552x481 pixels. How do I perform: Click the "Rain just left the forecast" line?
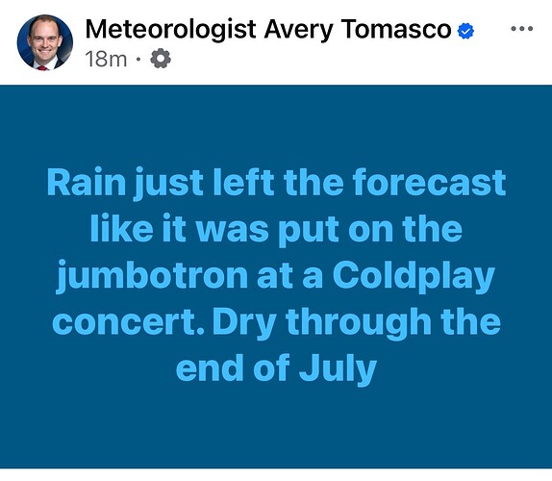(276, 183)
